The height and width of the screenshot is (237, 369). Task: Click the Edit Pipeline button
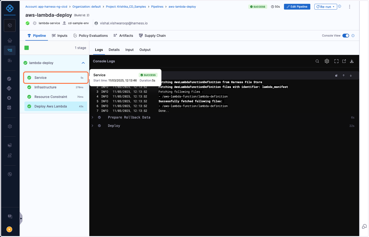point(297,7)
